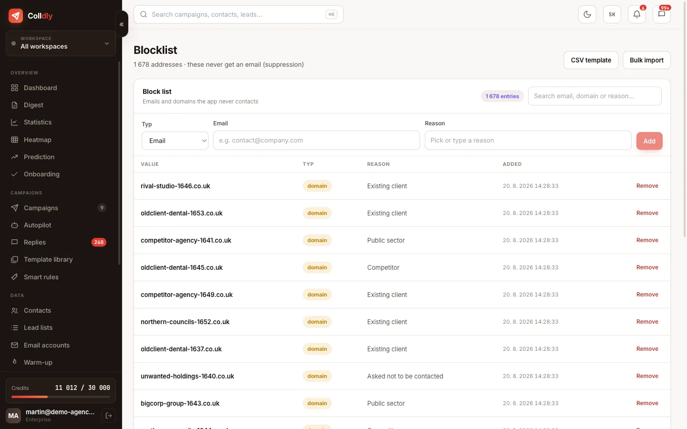The image size is (687, 429).
Task: Open the Autopilot robot icon
Action: (14, 225)
